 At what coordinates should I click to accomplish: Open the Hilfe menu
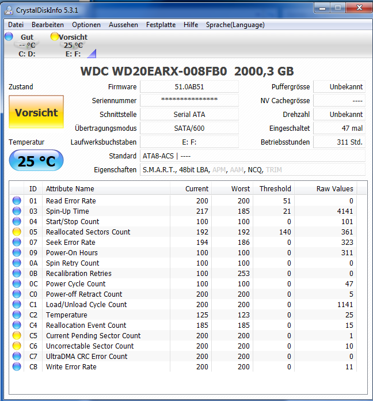pyautogui.click(x=191, y=25)
